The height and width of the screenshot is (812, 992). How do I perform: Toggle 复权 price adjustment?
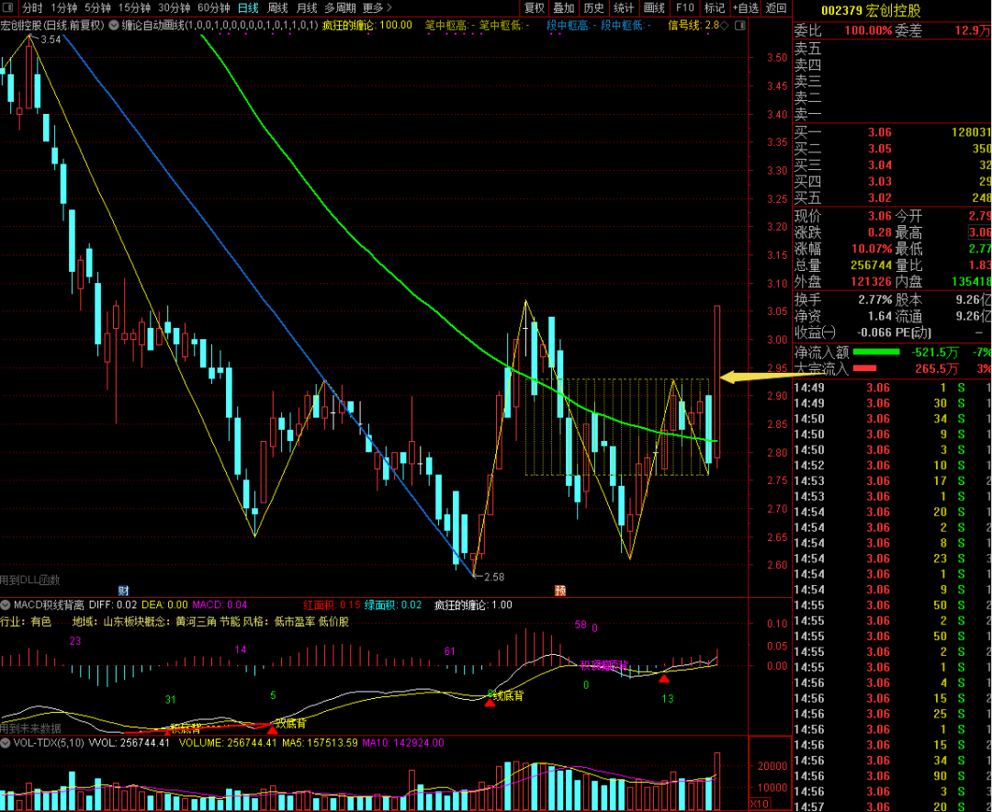point(535,8)
